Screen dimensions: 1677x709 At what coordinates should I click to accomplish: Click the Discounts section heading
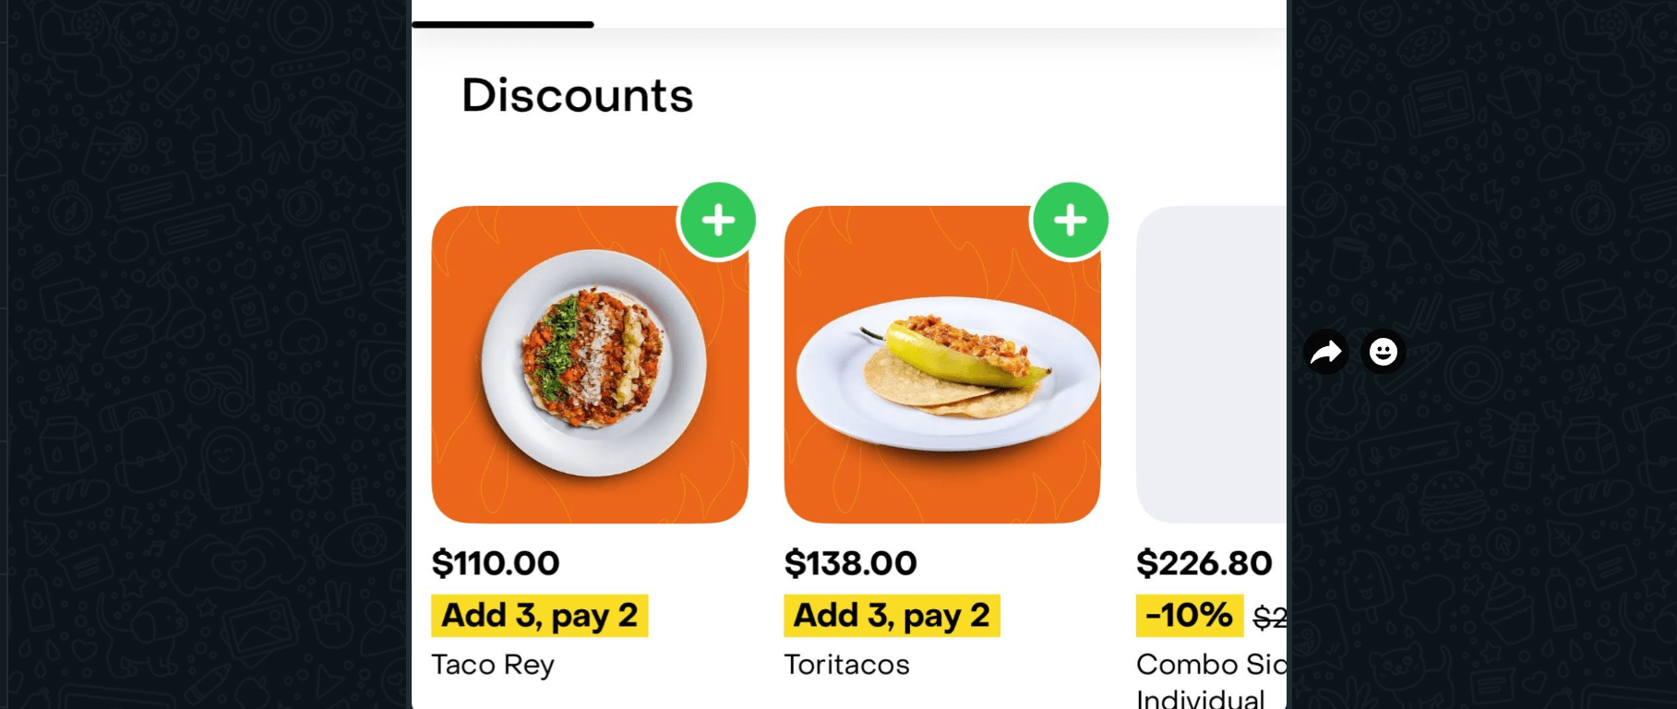coord(577,95)
